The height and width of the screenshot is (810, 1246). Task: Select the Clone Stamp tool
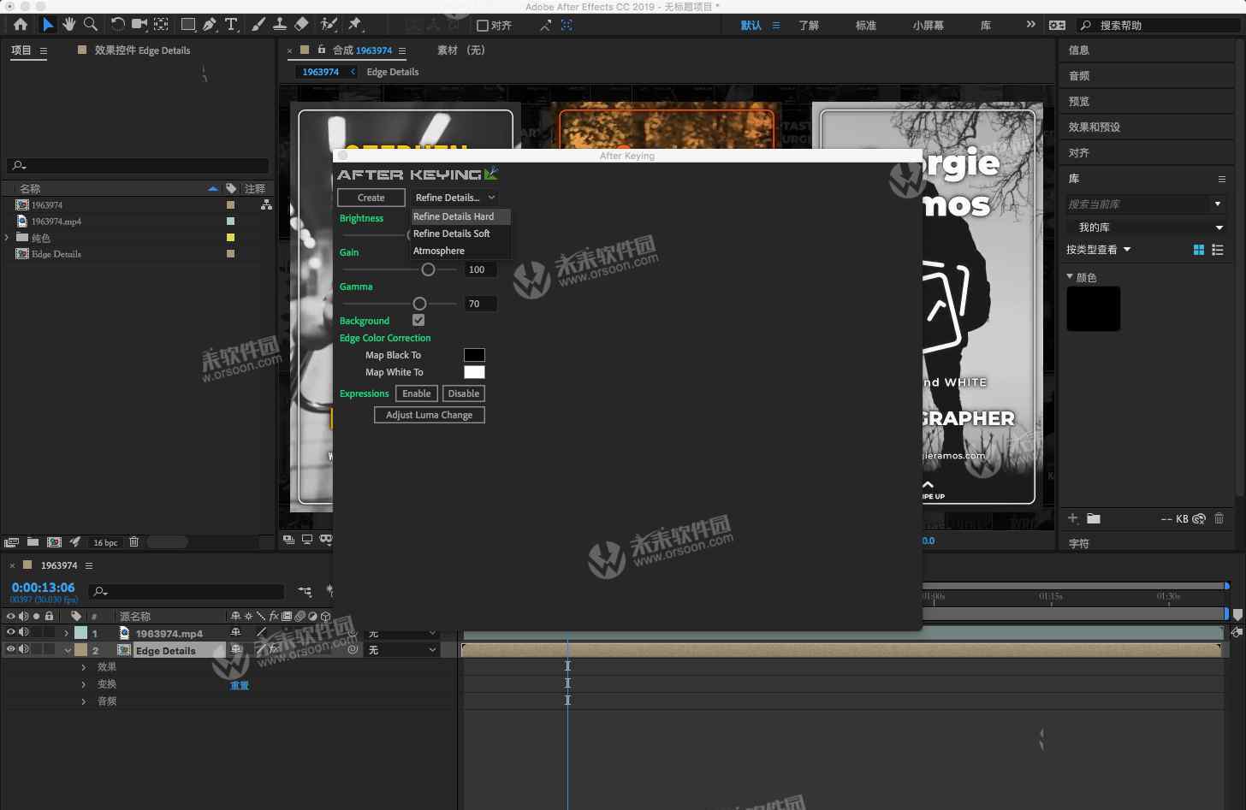click(x=280, y=25)
